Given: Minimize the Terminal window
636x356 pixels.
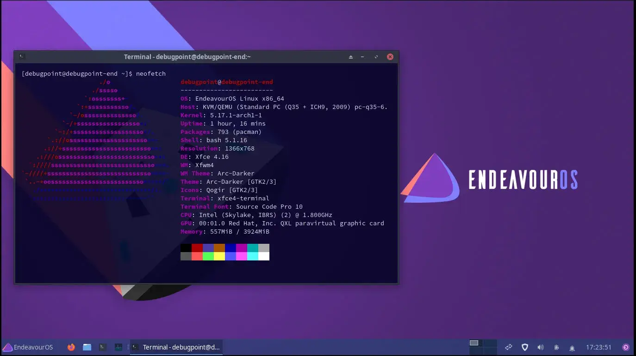Looking at the screenshot, I should point(363,57).
